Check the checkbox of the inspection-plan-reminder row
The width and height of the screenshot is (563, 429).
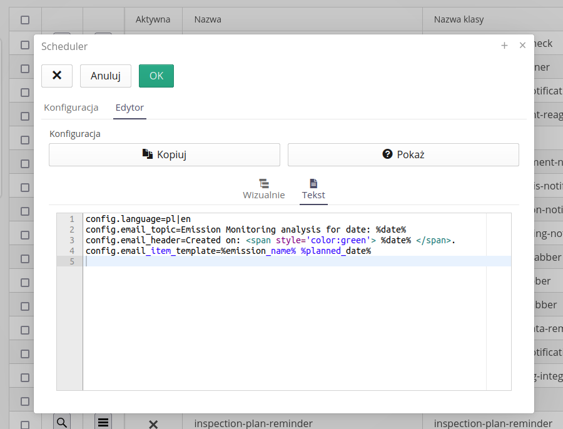click(25, 424)
